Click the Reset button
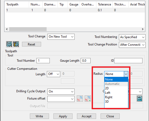 pos(31,44)
